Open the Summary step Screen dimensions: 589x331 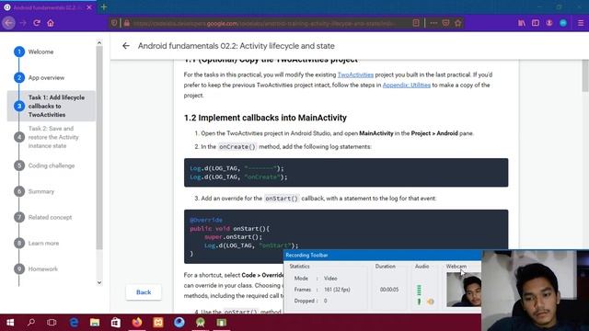(40, 191)
